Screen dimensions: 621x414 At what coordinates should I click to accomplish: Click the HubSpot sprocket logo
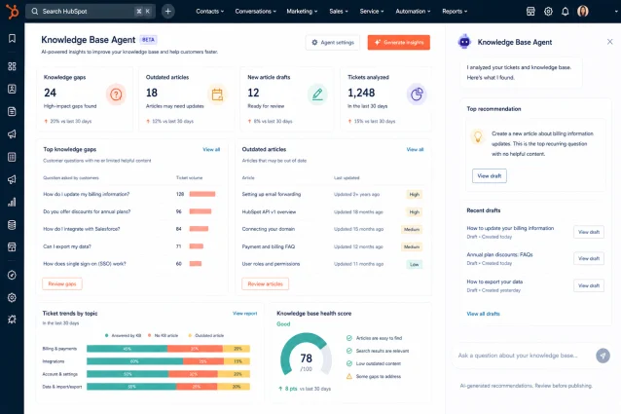13,11
